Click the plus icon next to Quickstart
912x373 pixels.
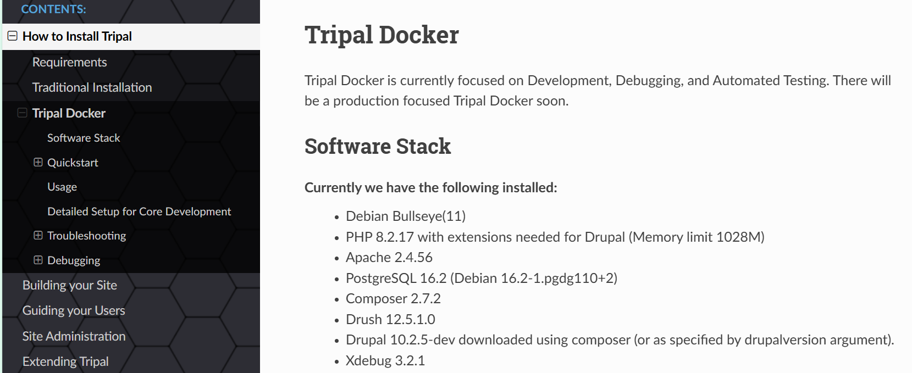(x=37, y=162)
